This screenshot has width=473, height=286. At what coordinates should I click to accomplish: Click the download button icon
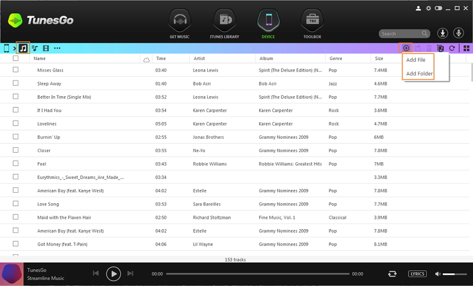pyautogui.click(x=442, y=33)
